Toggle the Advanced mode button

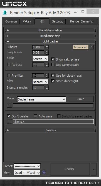pyautogui.click(x=81, y=47)
